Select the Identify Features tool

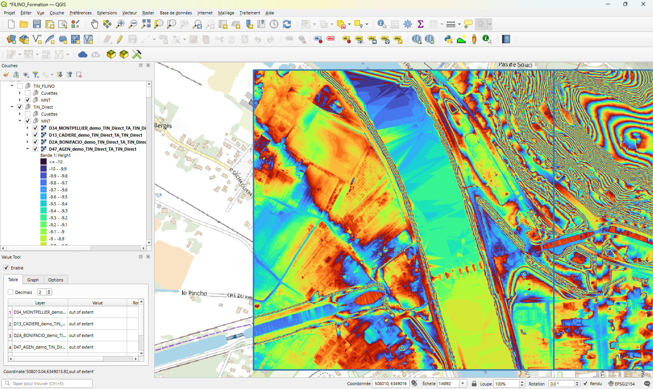pyautogui.click(x=382, y=24)
